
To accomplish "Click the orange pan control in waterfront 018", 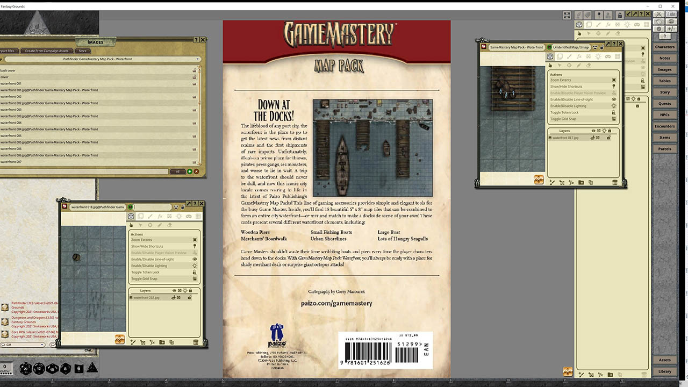I will point(120,339).
